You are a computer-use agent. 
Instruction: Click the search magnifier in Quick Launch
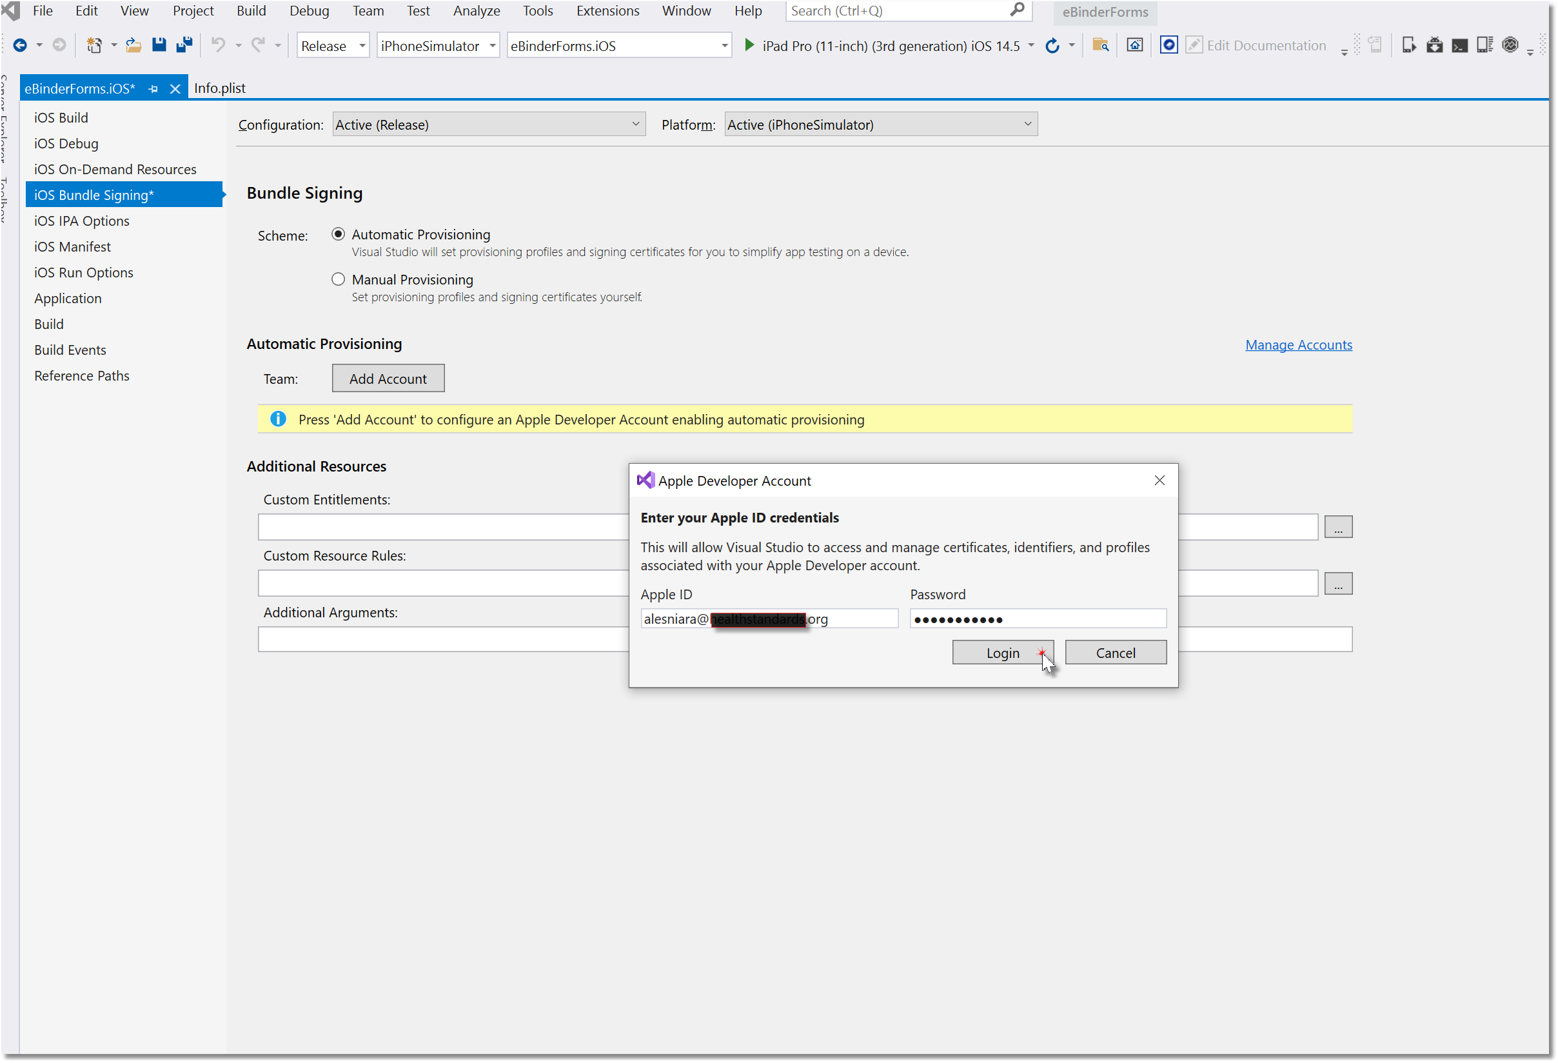tap(1017, 11)
